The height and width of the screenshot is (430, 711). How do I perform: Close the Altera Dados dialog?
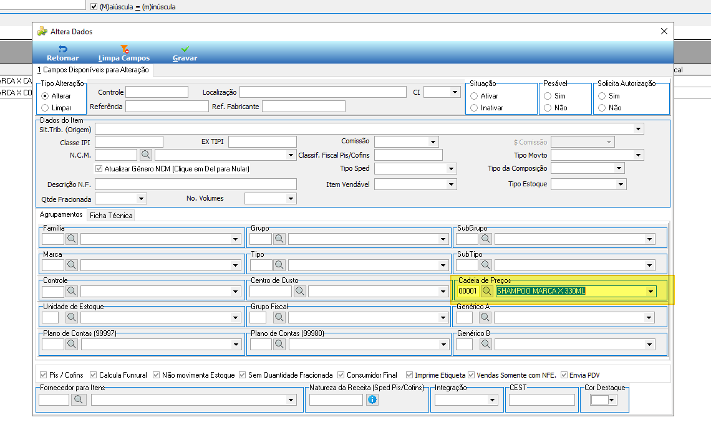(x=664, y=31)
